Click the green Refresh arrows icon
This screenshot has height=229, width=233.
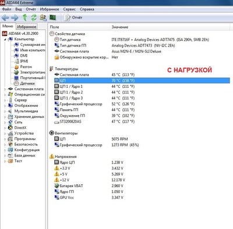point(34,17)
